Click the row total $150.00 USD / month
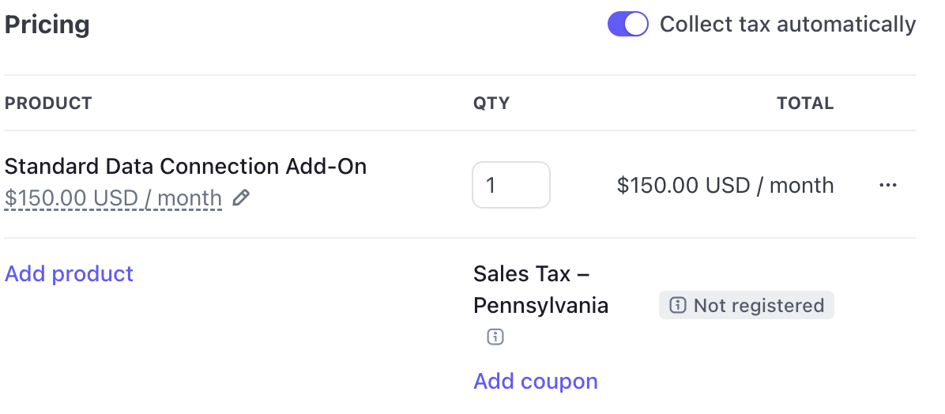The height and width of the screenshot is (414, 945). [x=725, y=185]
